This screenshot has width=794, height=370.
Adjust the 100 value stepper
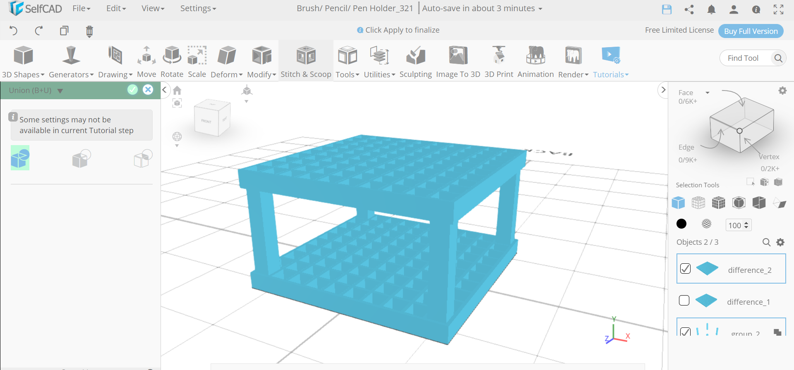[x=746, y=225]
